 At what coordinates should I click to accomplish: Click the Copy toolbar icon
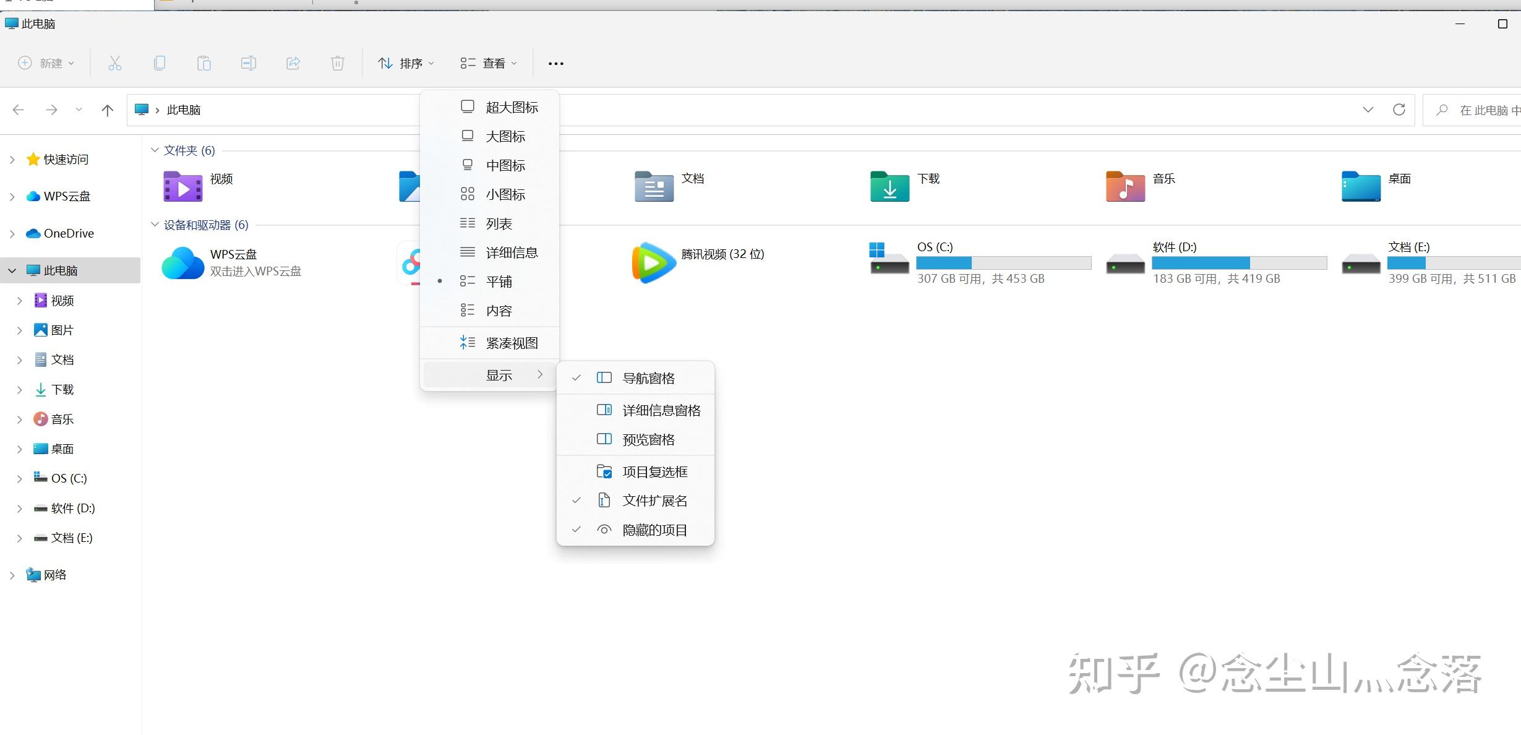pyautogui.click(x=160, y=63)
